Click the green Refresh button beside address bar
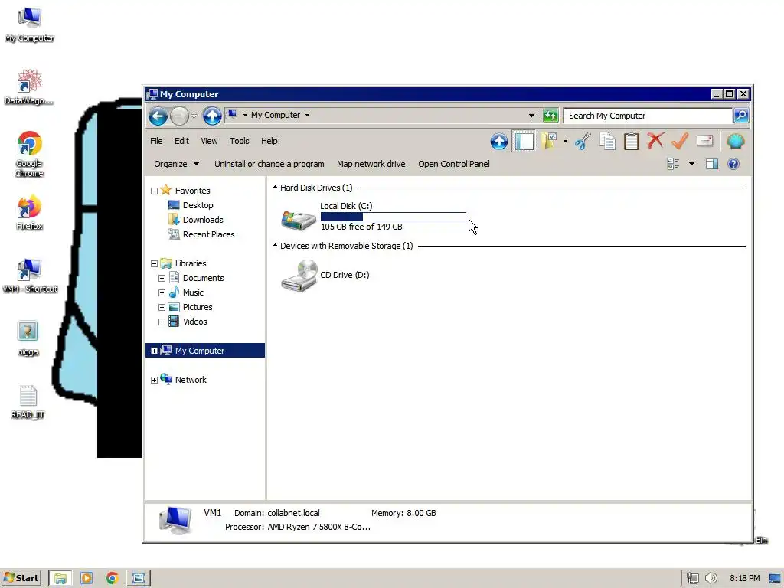 (x=550, y=116)
